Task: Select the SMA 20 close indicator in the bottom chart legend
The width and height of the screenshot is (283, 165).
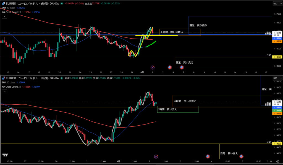Action: click(x=11, y=83)
